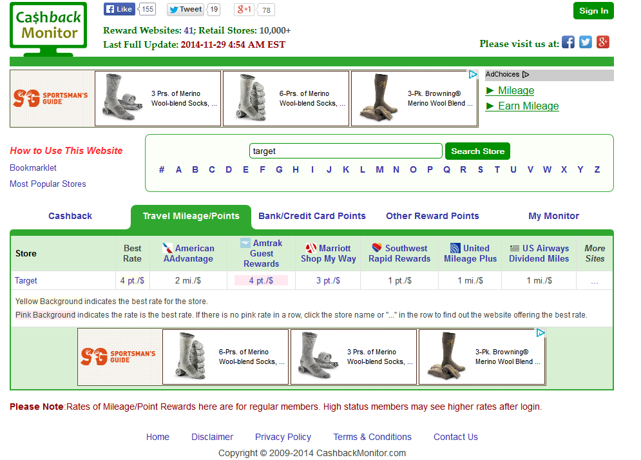The image size is (641, 460).
Task: Browse stores starting with letter S
Action: (481, 169)
